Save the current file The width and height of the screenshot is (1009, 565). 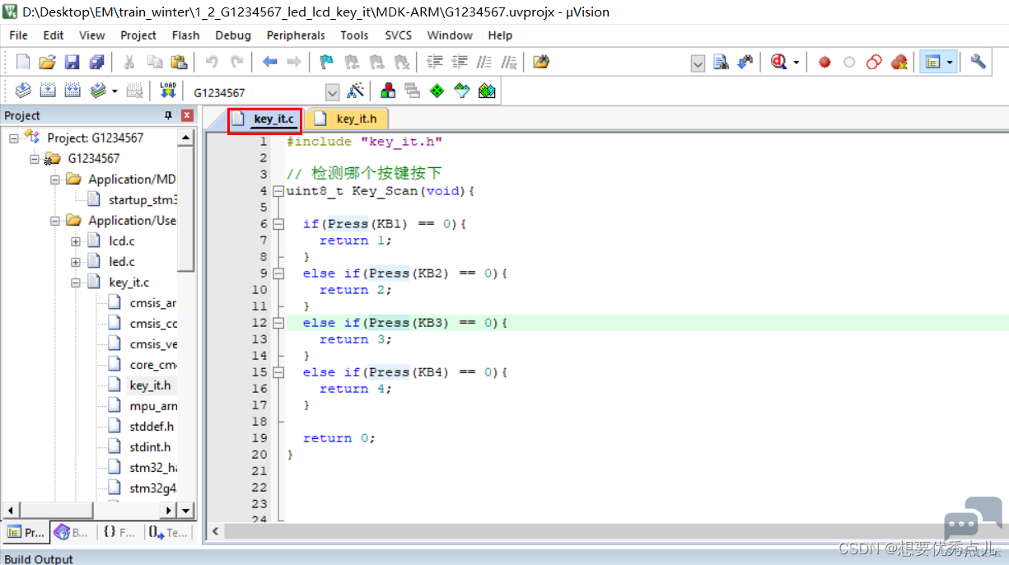point(72,62)
